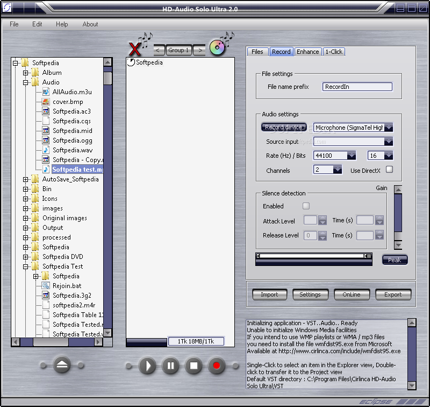
Task: Go to previous group with the < button
Action: click(159, 50)
